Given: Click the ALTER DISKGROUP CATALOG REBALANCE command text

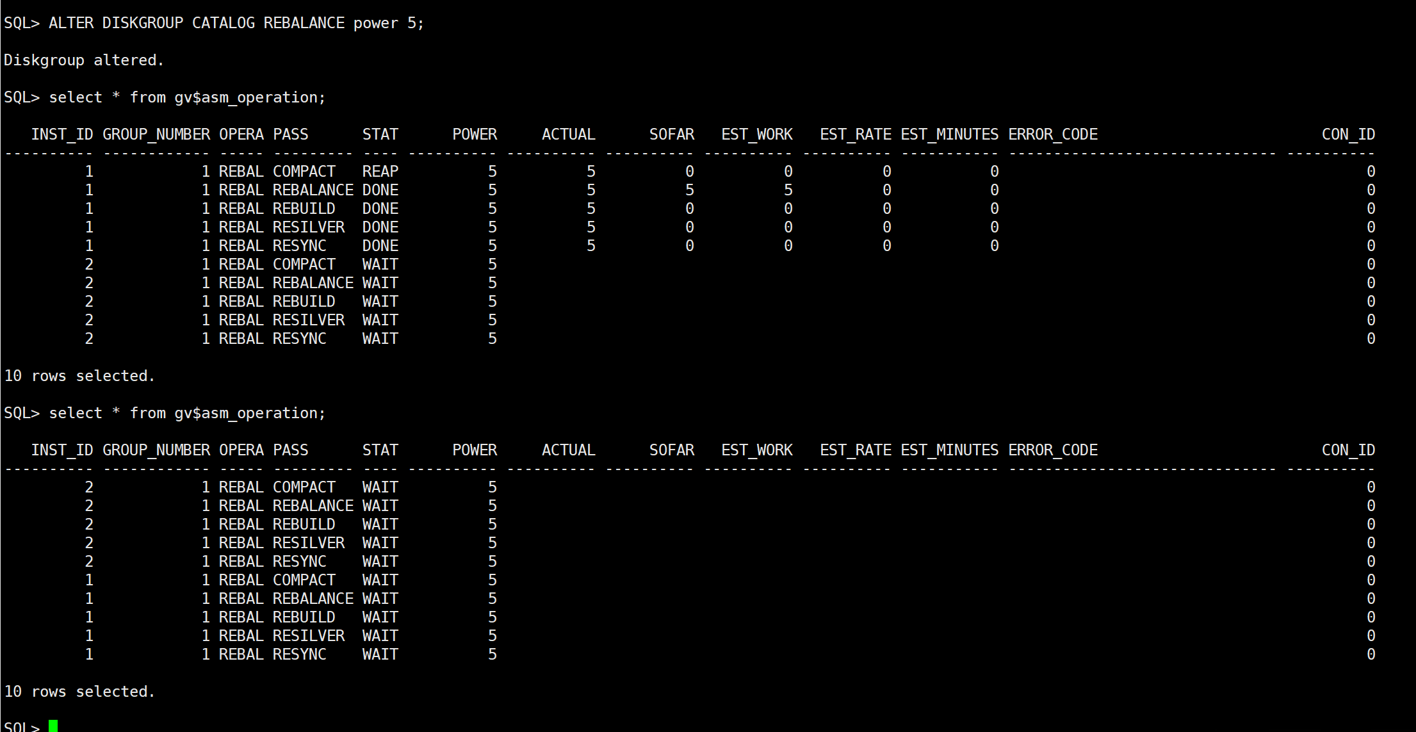Looking at the screenshot, I should coord(236,23).
